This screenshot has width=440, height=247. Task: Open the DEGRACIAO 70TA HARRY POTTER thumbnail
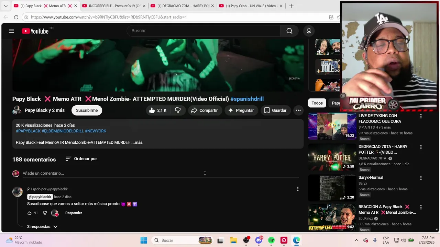coord(332,157)
